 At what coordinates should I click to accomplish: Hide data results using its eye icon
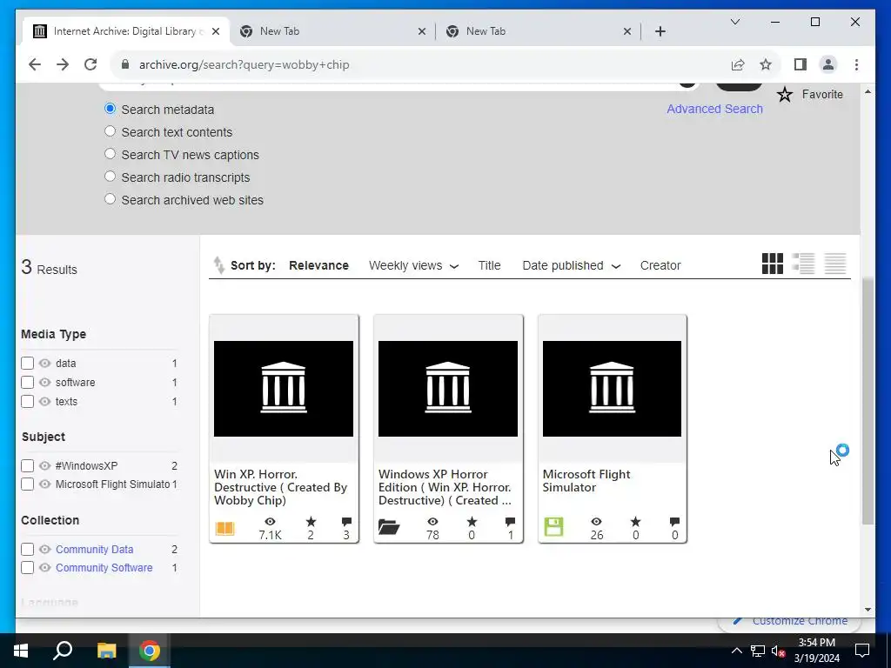coord(45,363)
